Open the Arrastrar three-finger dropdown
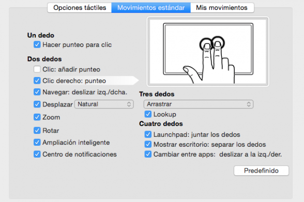 click(x=199, y=104)
